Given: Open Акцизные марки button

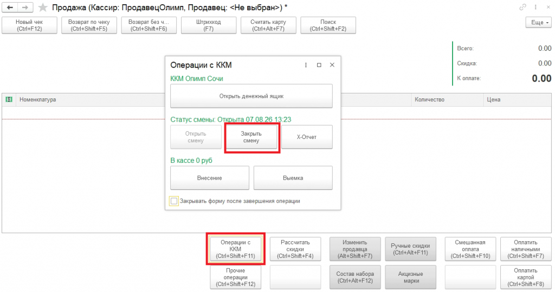Looking at the screenshot, I should click(411, 277).
